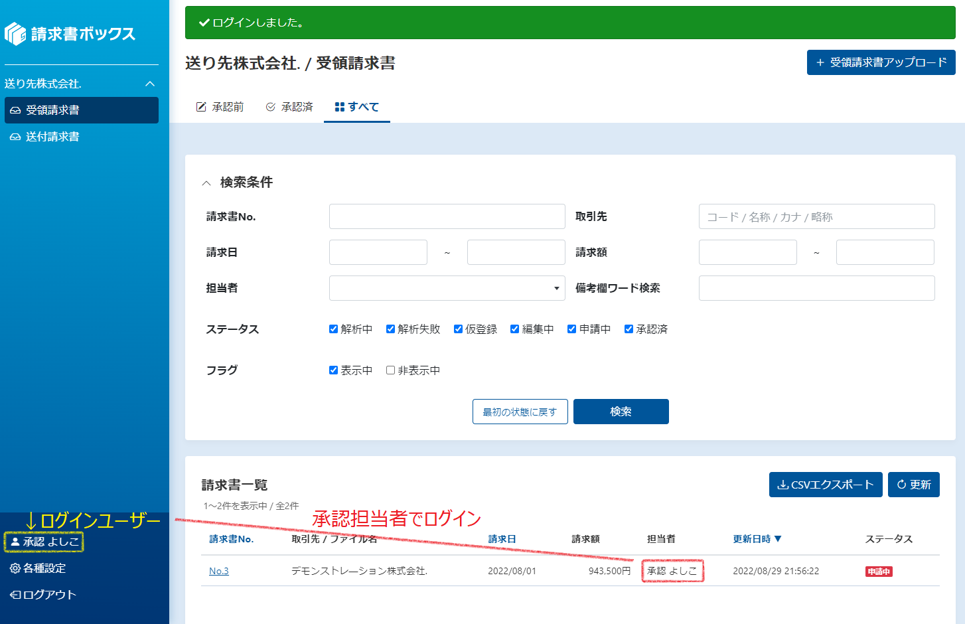965x624 pixels.
Task: Collapse the 送り先株式会社 sidebar section
Action: (x=150, y=84)
